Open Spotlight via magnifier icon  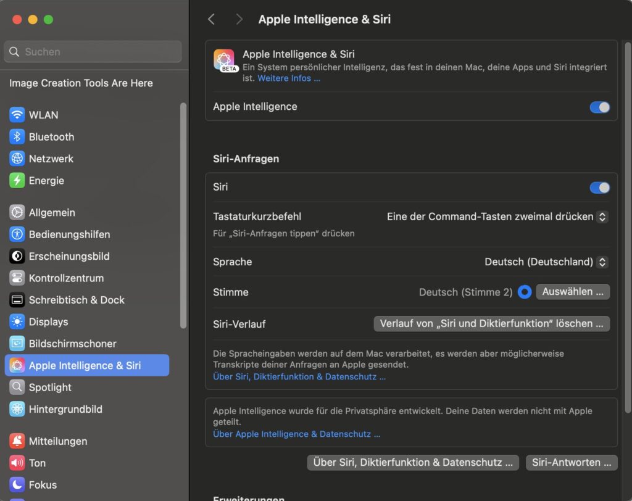17,387
